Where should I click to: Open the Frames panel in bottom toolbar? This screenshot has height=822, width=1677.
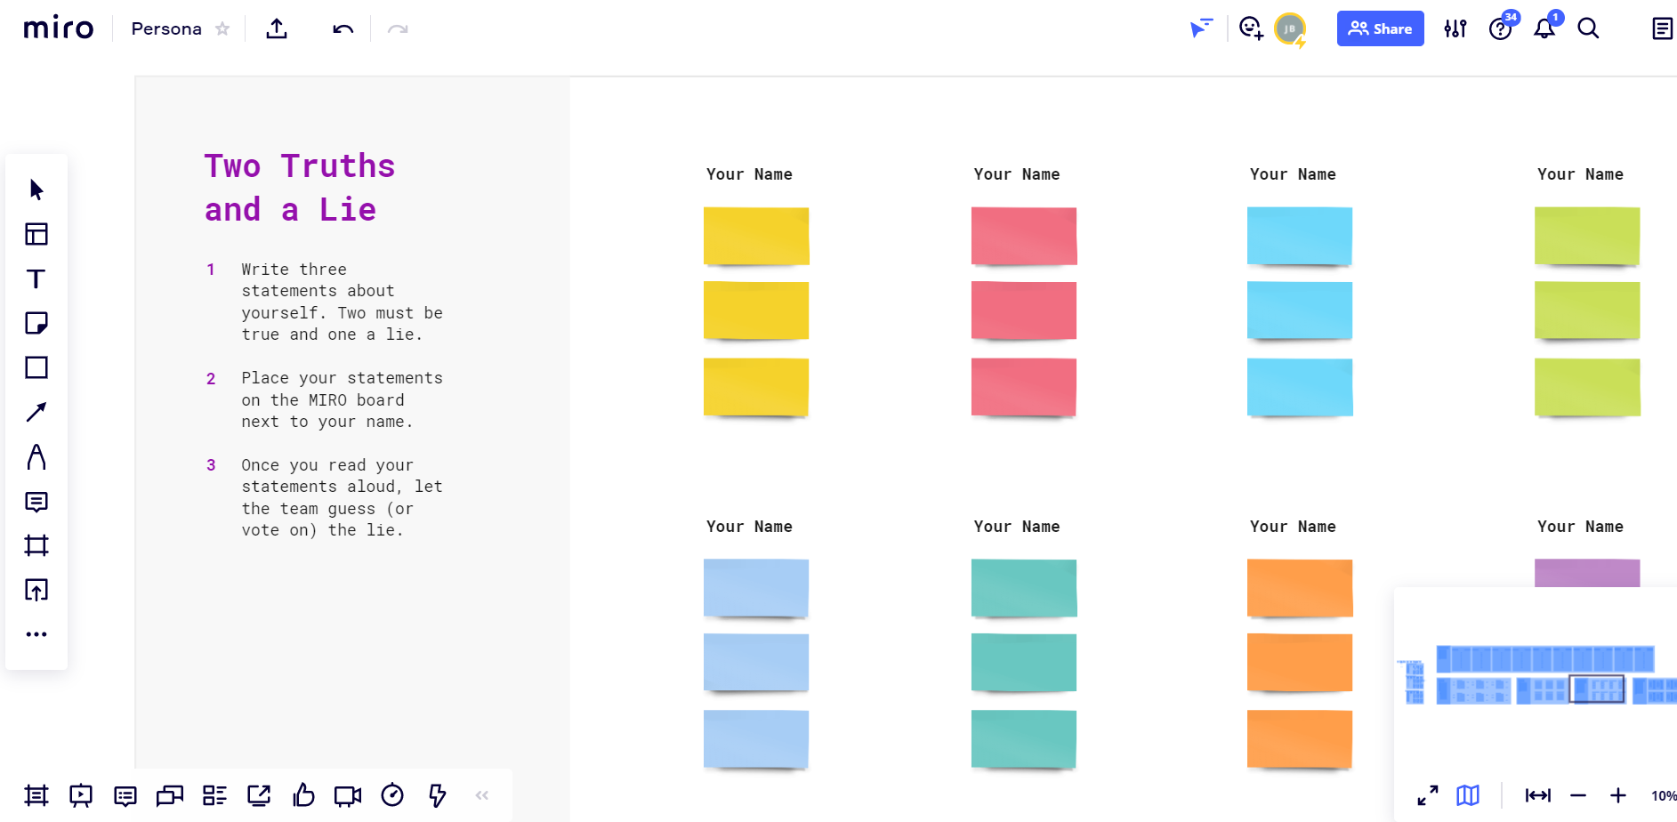[36, 795]
